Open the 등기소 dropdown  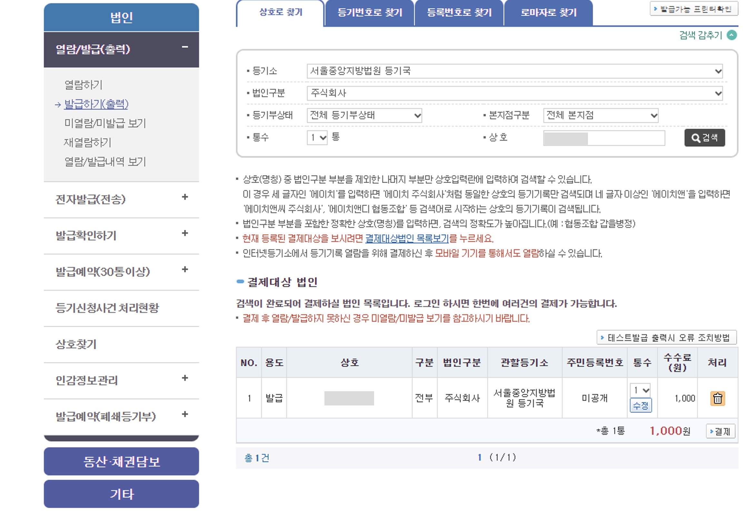(x=514, y=71)
